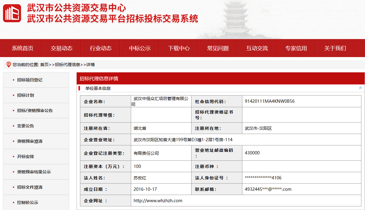Collapse the 单位基本信息 section with chevron
The image size is (365, 210).
tap(360, 88)
